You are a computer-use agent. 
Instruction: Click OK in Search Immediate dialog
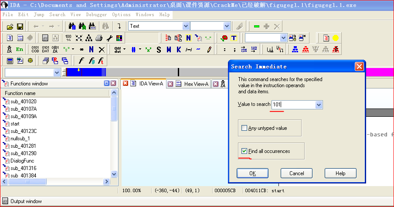pos(252,173)
